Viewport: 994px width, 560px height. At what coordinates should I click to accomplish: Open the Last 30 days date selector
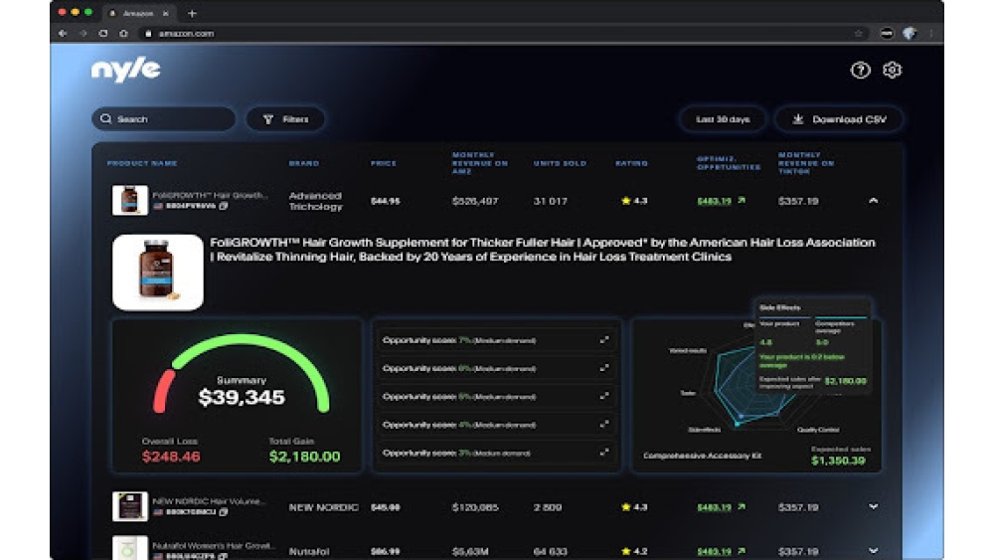click(x=723, y=118)
